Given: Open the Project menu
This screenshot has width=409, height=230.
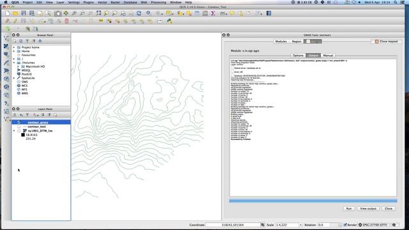Looking at the screenshot, I should (27, 2).
